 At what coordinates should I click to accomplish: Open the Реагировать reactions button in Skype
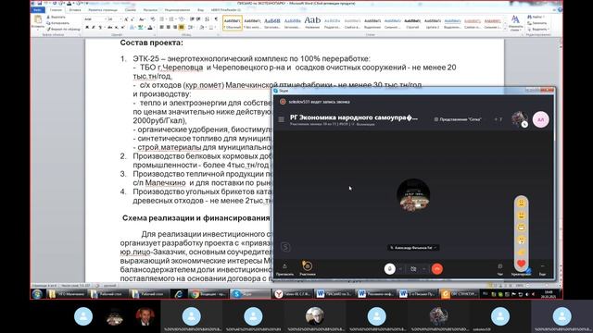(x=521, y=274)
